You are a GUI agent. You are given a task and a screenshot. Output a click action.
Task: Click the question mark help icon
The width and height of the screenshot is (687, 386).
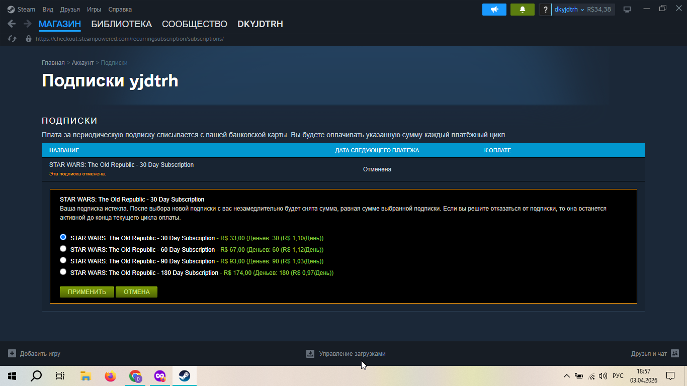[546, 10]
